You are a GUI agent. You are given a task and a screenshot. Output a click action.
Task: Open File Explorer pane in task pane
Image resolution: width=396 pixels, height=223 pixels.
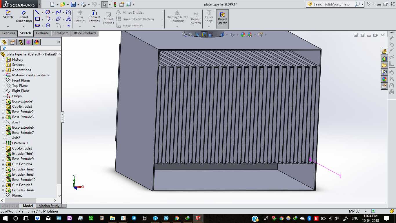point(384,65)
